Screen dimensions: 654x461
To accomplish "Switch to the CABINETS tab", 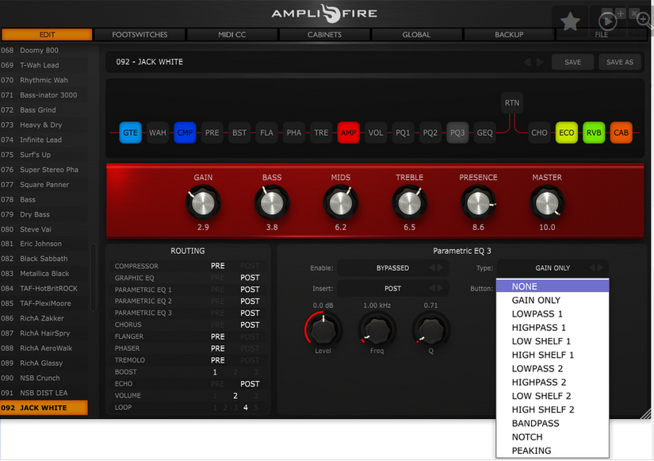I will (x=324, y=35).
